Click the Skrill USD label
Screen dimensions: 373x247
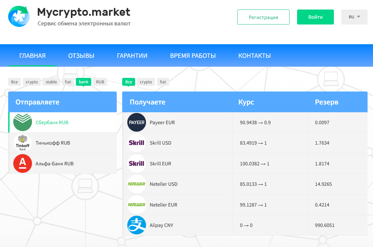[161, 143]
